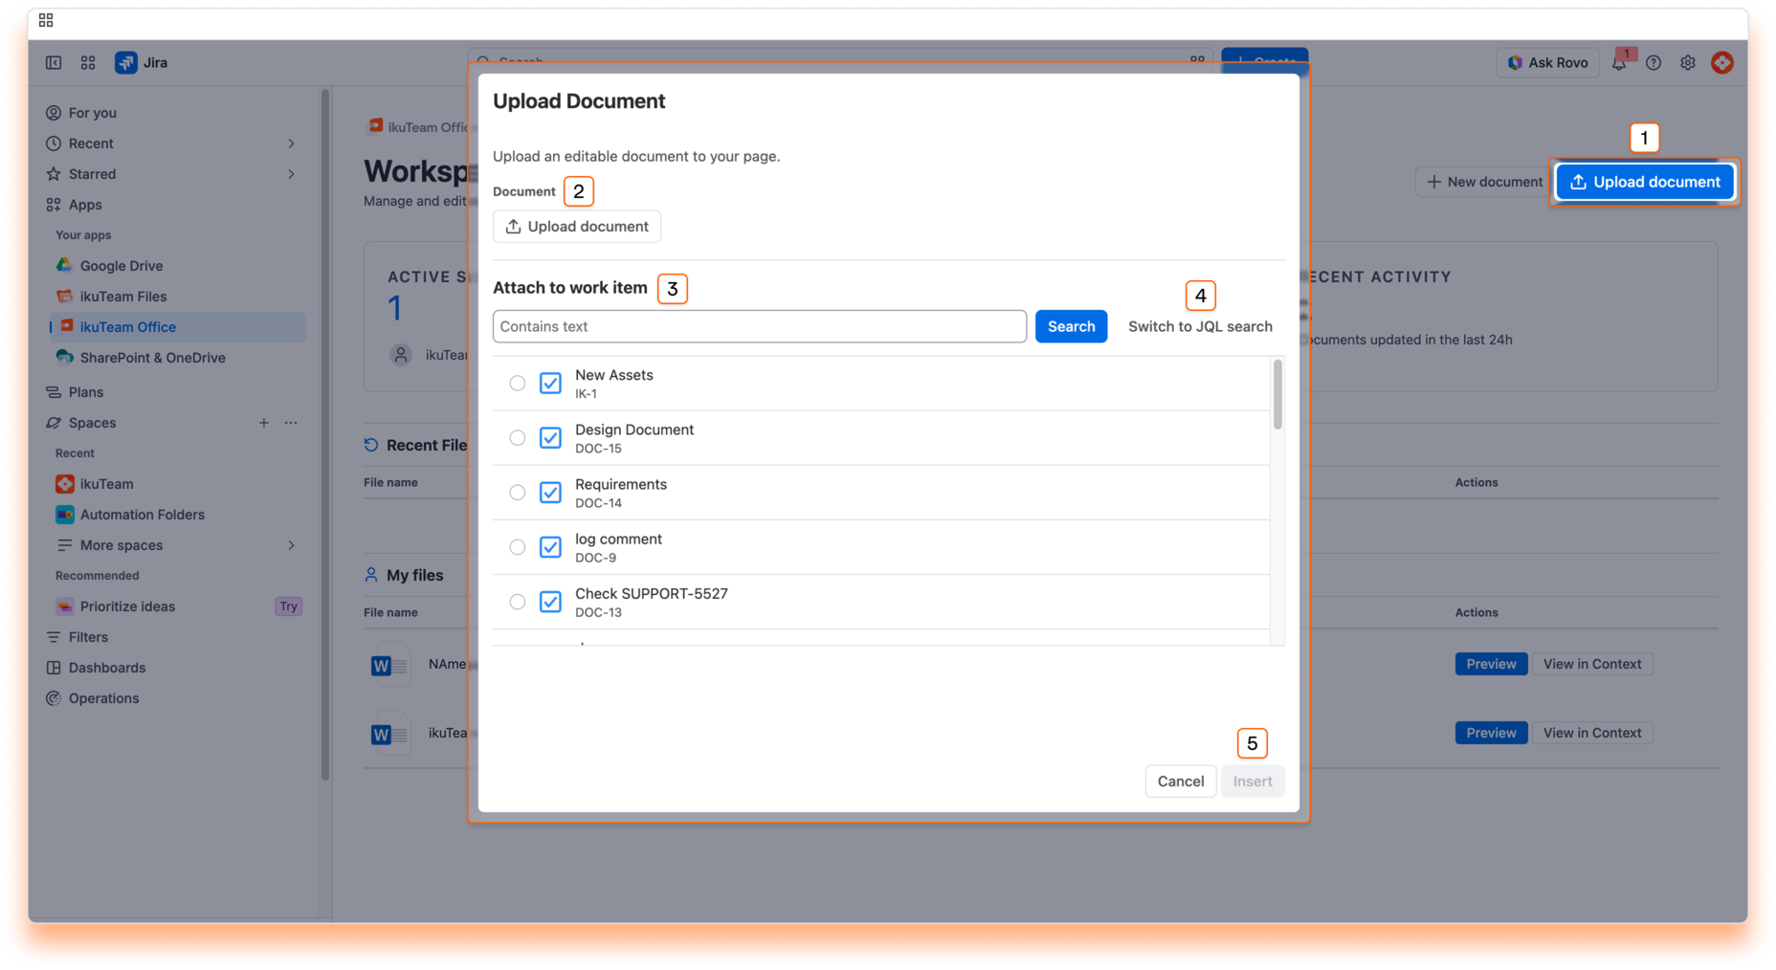Cancel the Upload Document dialog

point(1180,782)
